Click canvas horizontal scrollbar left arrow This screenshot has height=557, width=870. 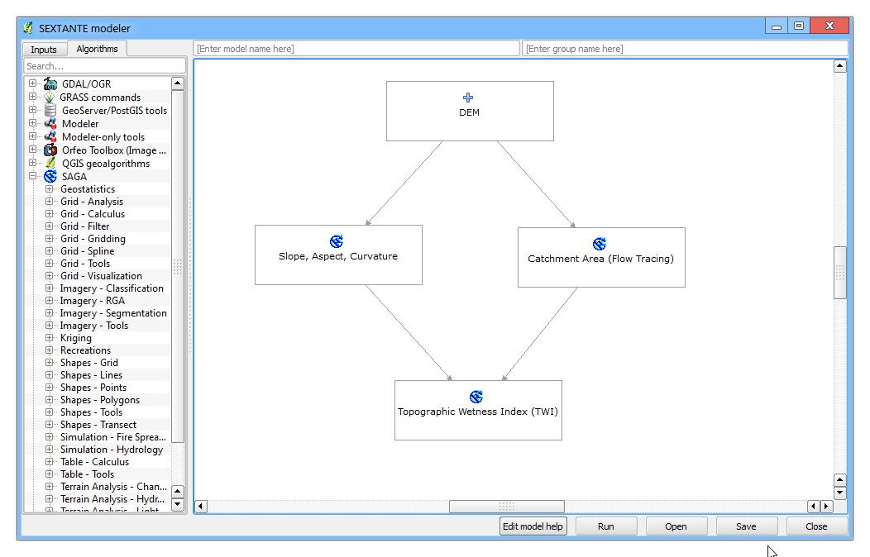pyautogui.click(x=201, y=506)
